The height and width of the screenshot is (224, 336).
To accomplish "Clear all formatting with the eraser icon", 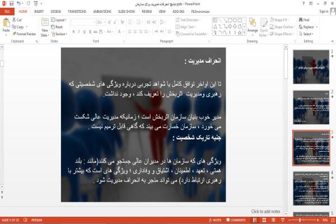I will click(x=122, y=22).
